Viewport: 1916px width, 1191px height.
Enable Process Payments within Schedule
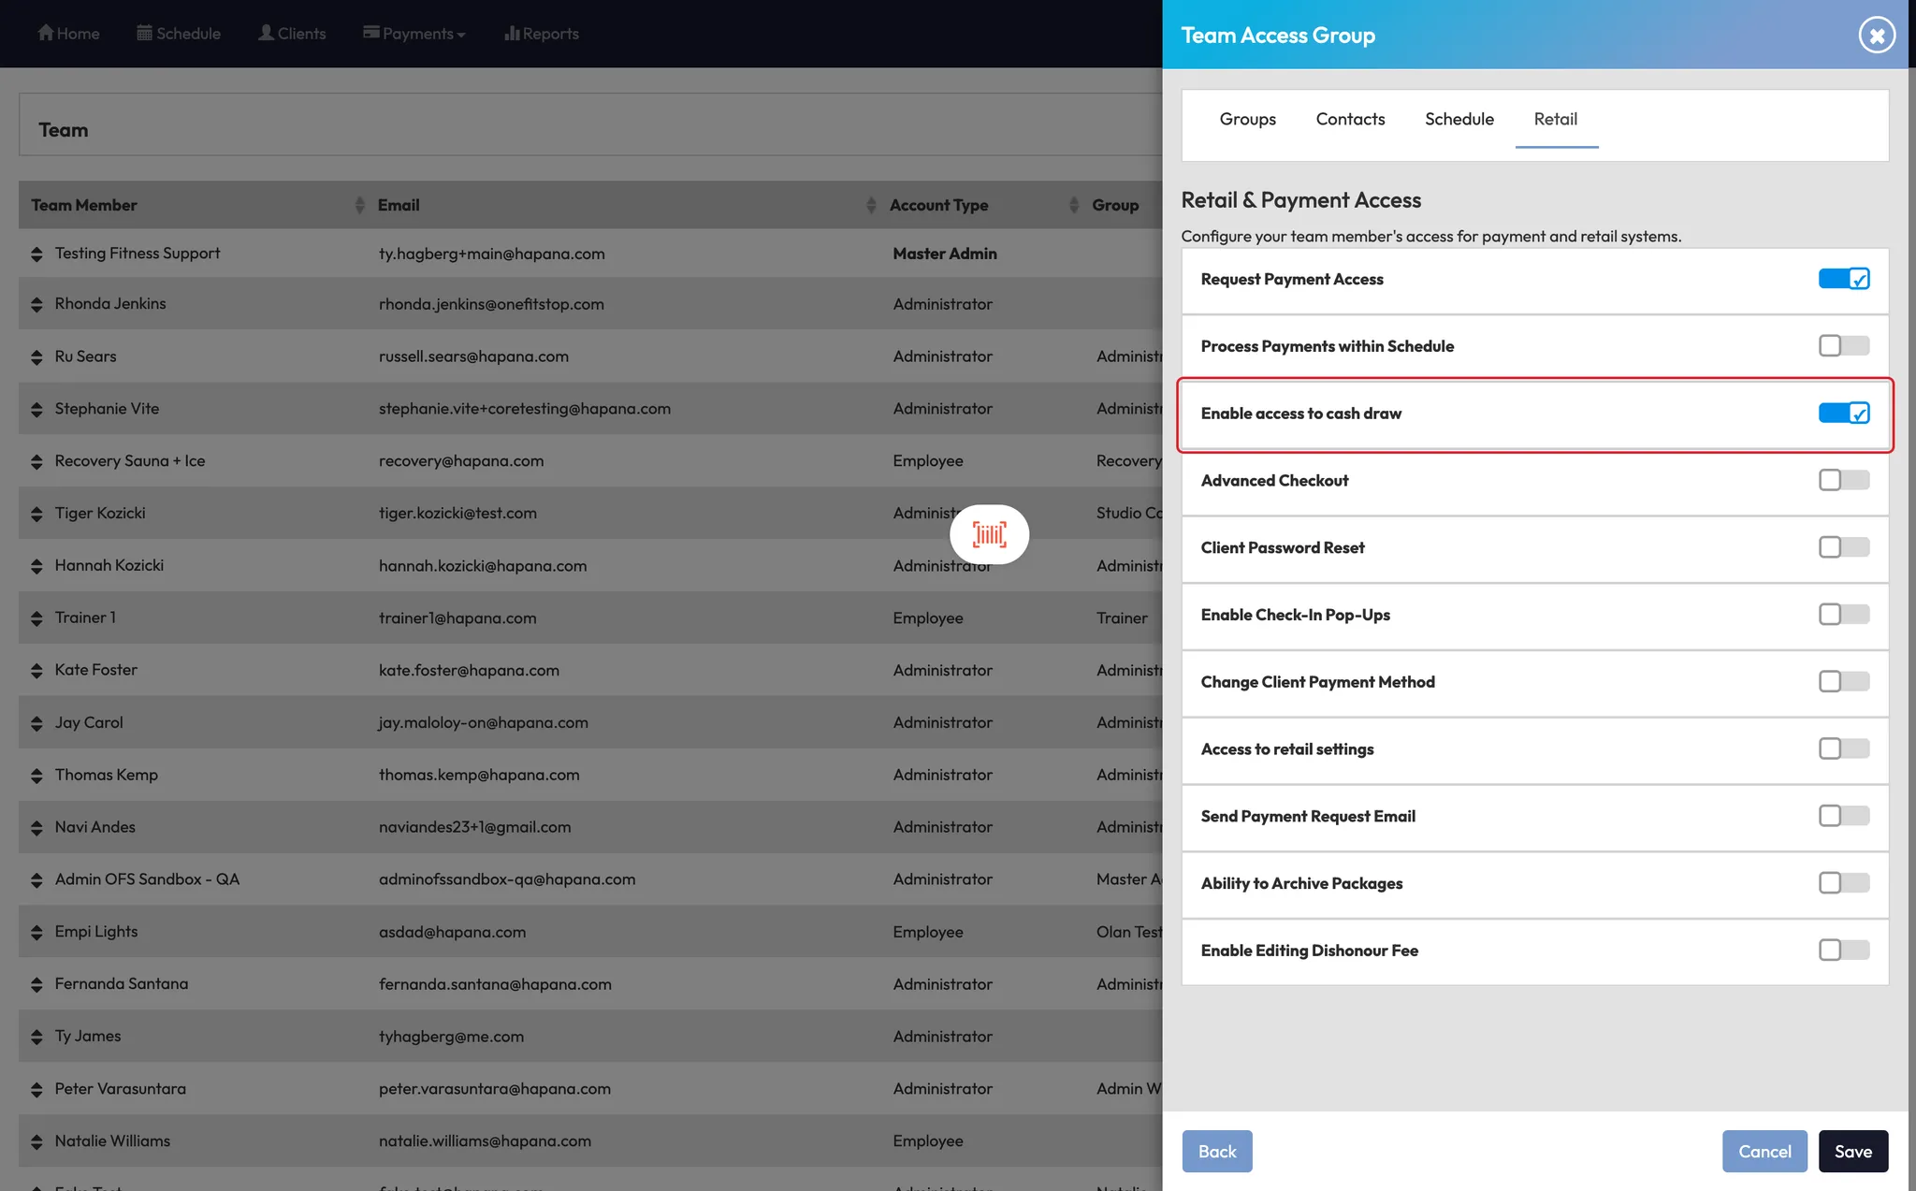[1843, 346]
